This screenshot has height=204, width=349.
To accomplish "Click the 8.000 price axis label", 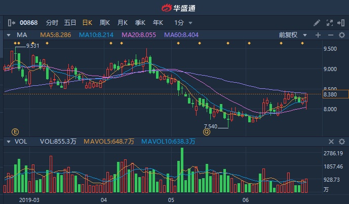I will pos(330,109).
